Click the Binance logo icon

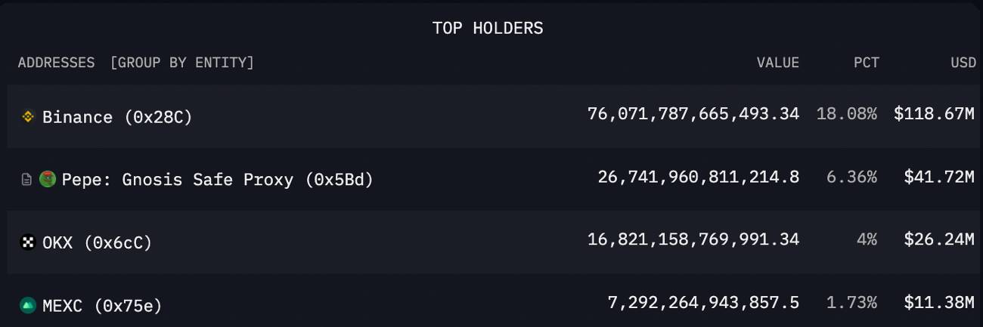(x=28, y=117)
